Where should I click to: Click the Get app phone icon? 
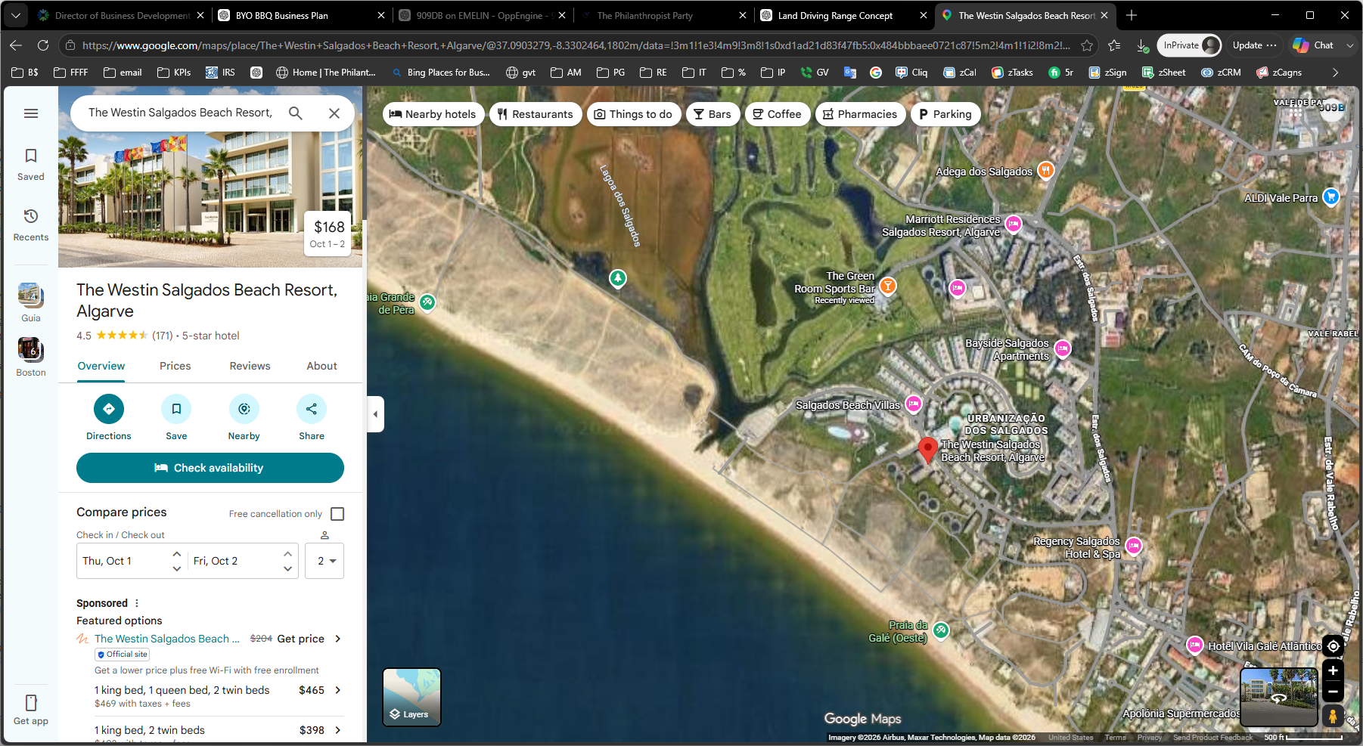(x=31, y=703)
